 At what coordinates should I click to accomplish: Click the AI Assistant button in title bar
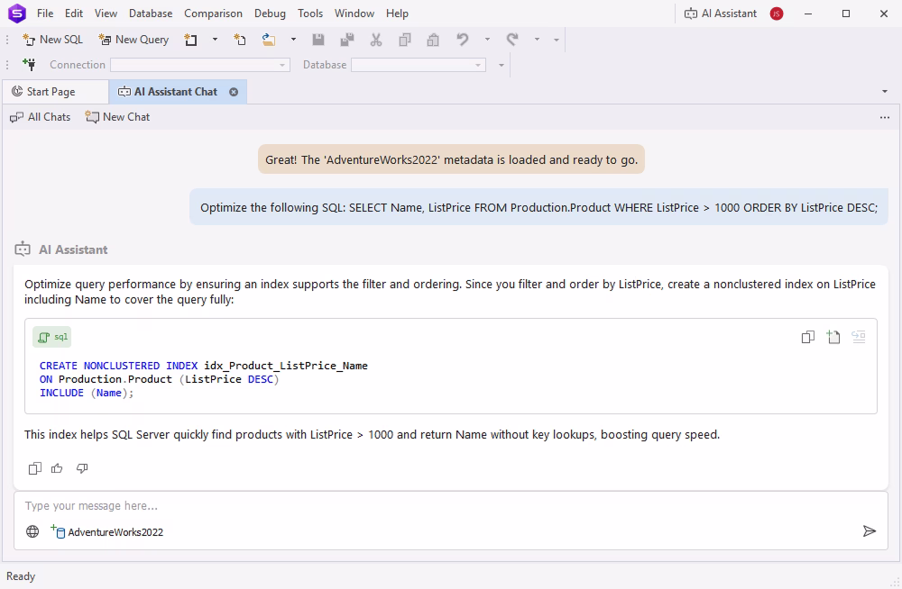[720, 14]
